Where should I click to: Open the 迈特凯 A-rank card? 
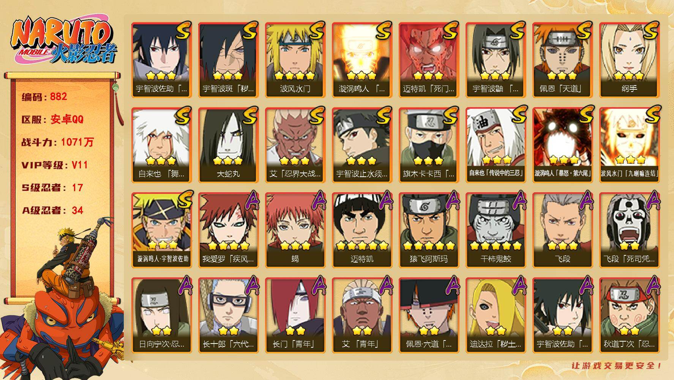[x=362, y=230]
